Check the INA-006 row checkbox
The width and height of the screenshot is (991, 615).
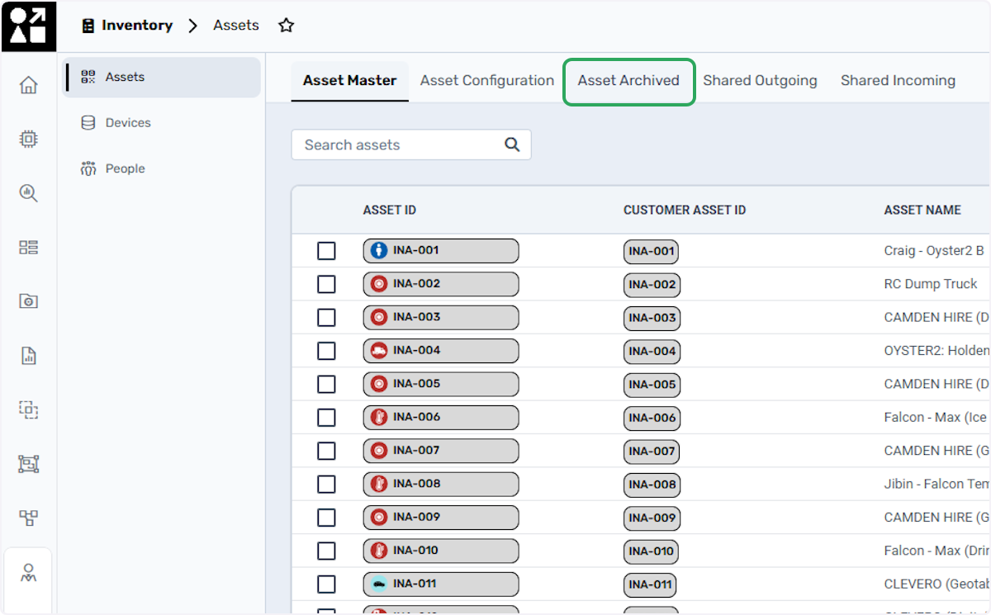pos(326,418)
